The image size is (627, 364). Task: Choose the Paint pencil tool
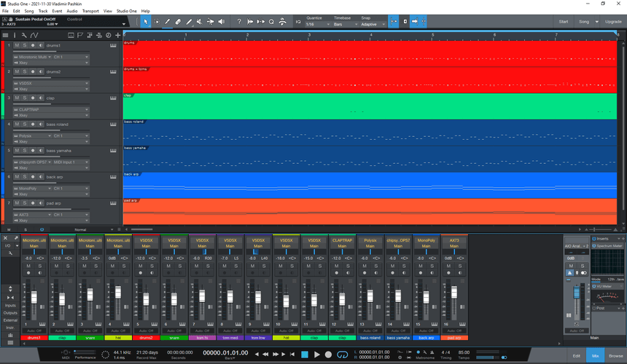click(167, 22)
